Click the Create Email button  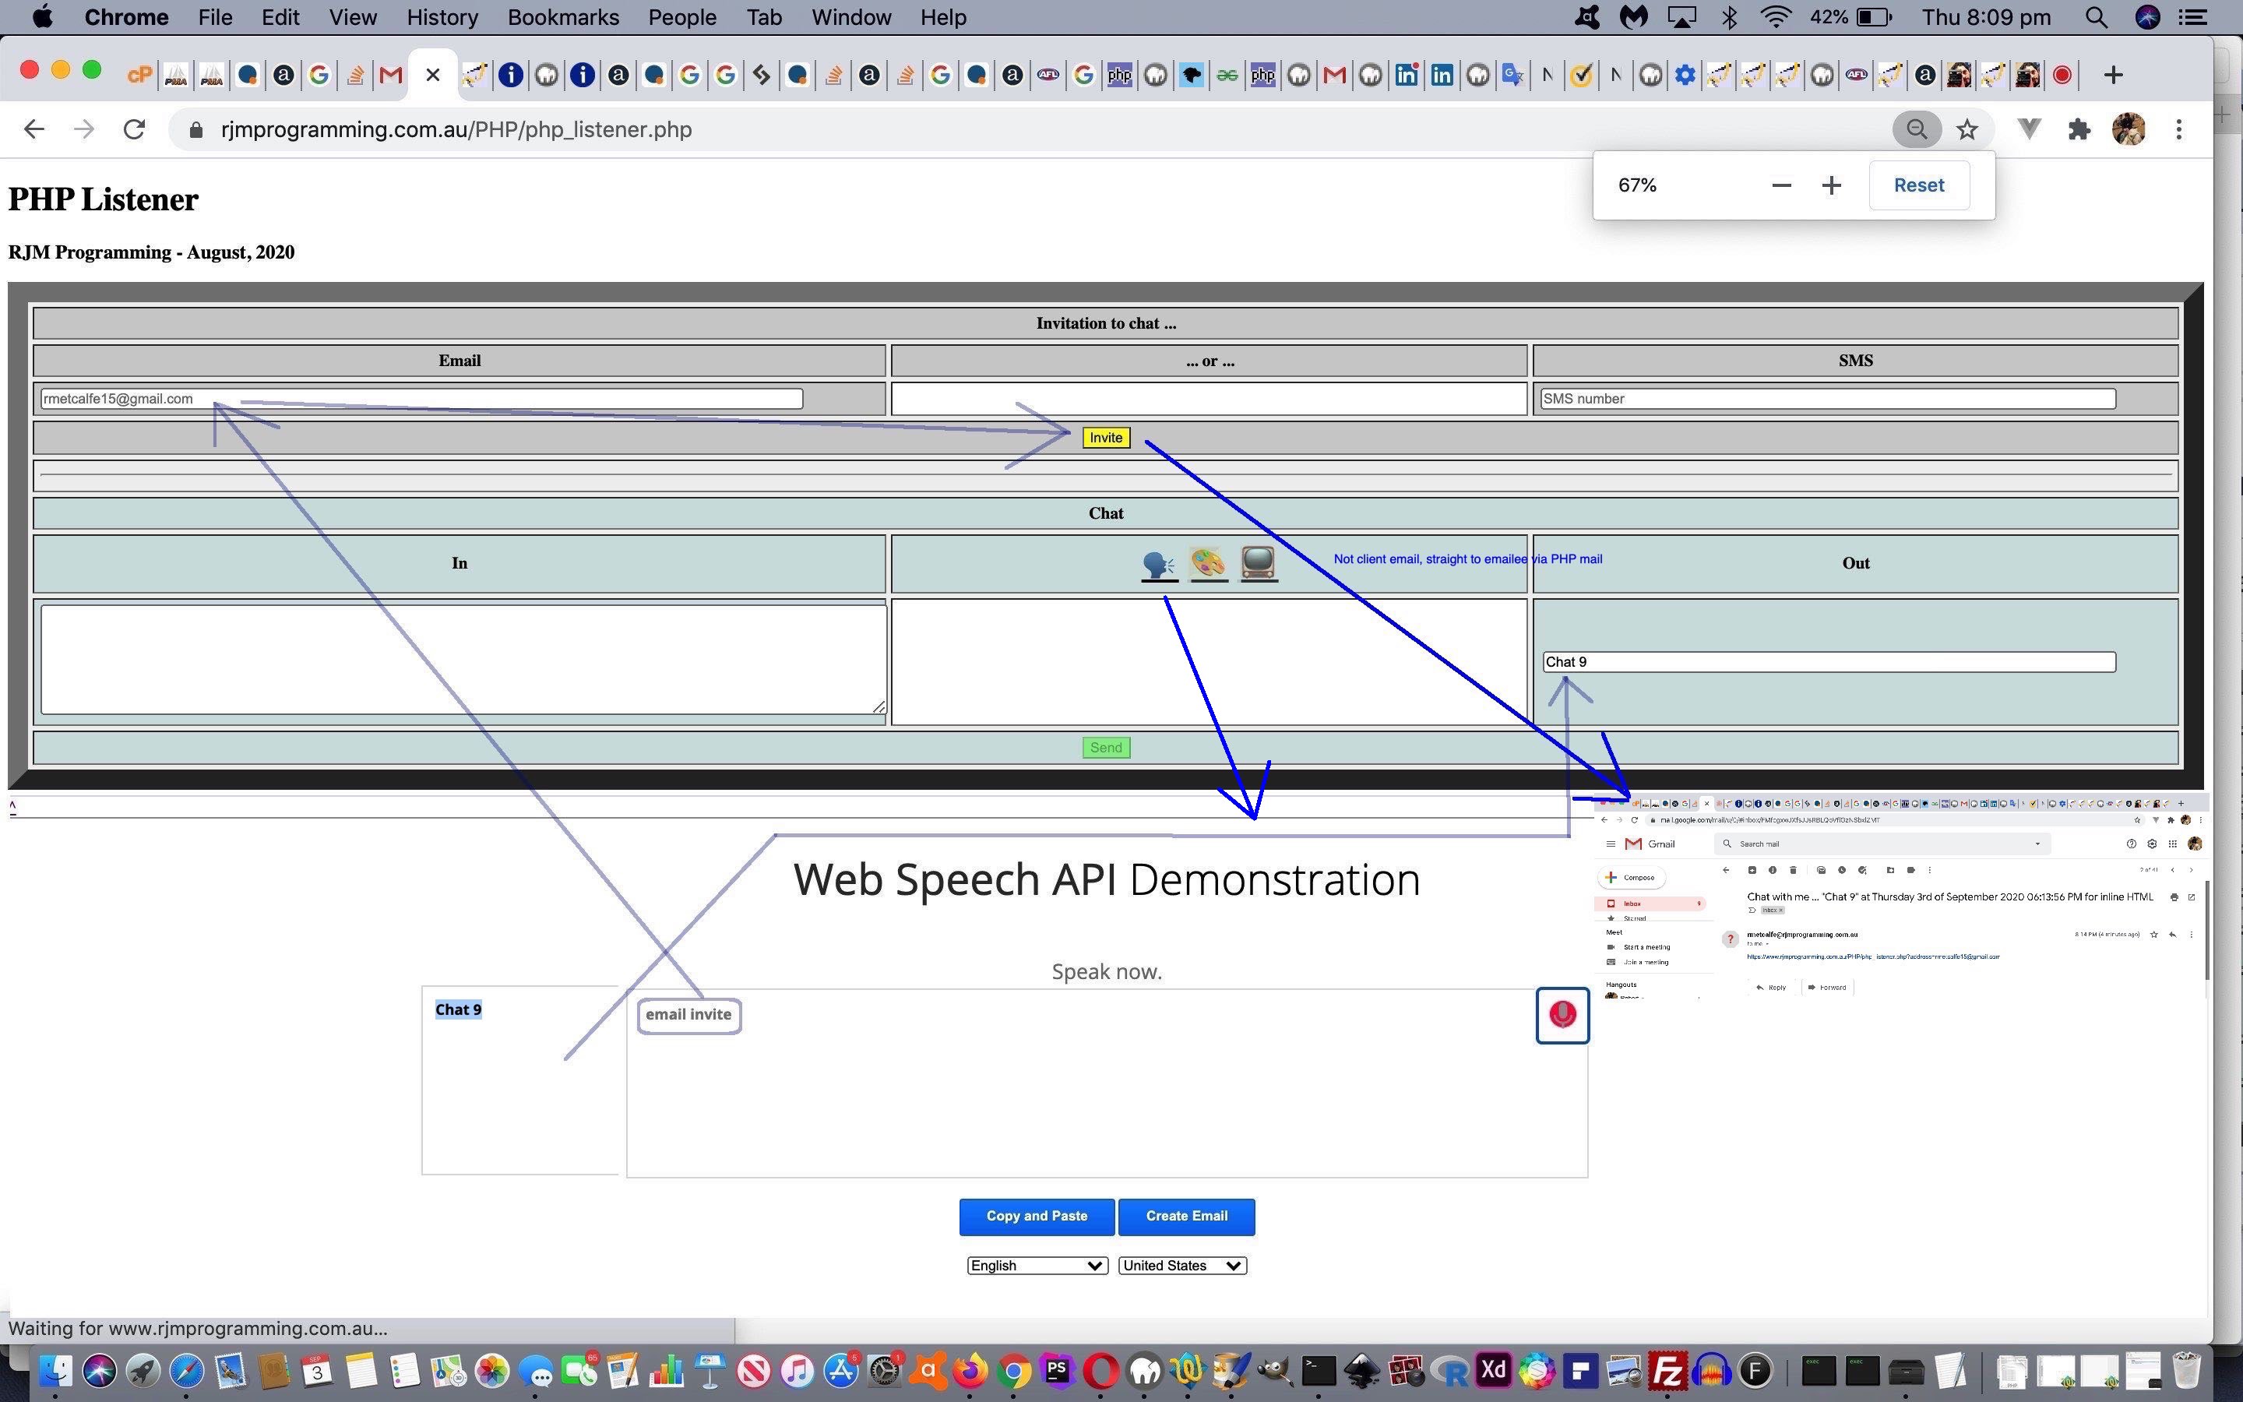(x=1185, y=1217)
